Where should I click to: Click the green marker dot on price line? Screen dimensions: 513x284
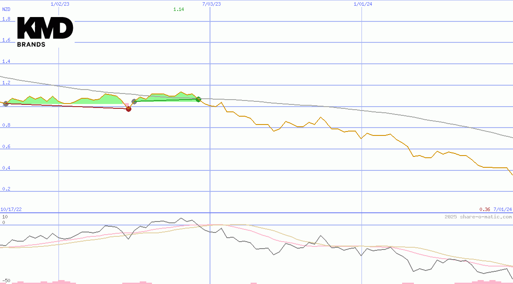click(x=198, y=100)
